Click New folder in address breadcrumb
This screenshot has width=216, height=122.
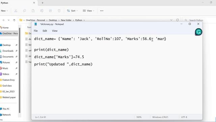click(66, 20)
